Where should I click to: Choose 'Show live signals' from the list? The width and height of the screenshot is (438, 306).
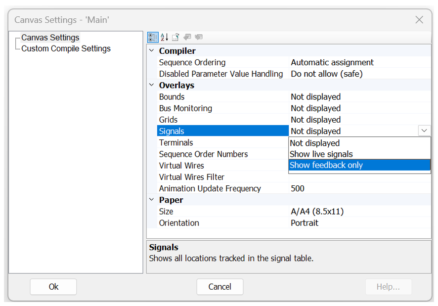[321, 154]
